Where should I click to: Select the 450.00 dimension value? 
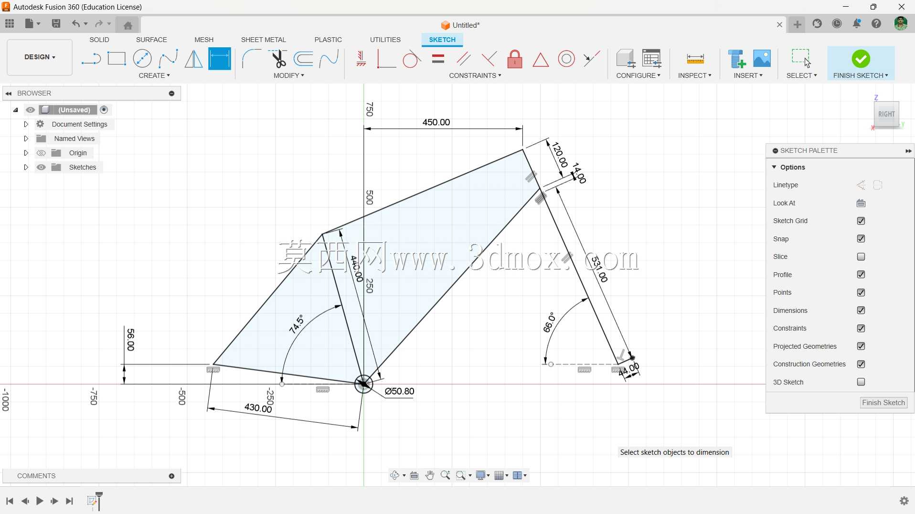tap(436, 122)
